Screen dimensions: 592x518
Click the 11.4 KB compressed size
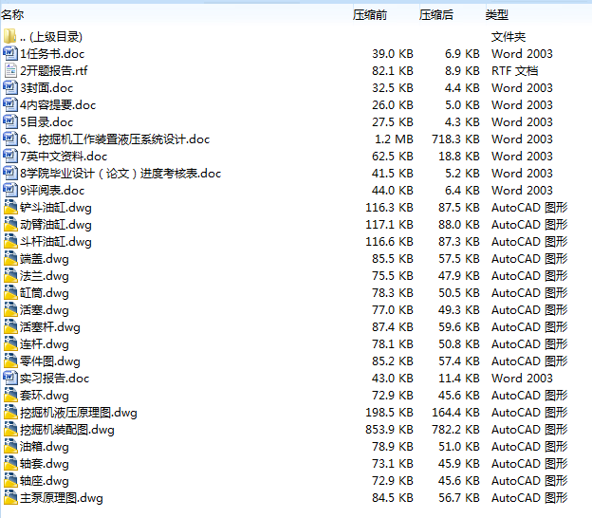pos(459,378)
